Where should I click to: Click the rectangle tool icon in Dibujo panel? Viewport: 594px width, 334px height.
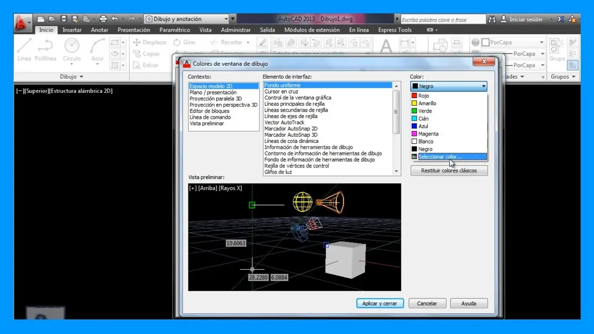tap(115, 42)
